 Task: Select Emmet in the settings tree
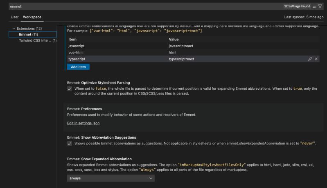pos(33,35)
